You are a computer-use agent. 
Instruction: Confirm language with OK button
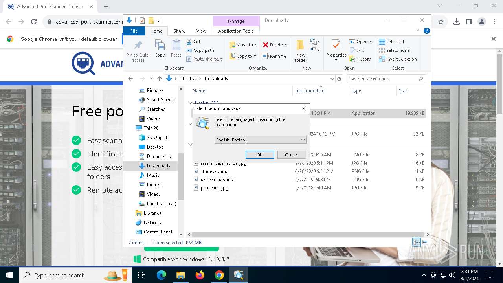[x=260, y=155]
